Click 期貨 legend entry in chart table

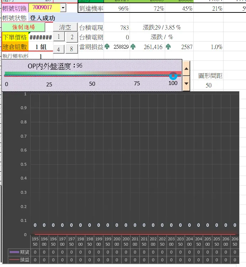tap(20, 252)
